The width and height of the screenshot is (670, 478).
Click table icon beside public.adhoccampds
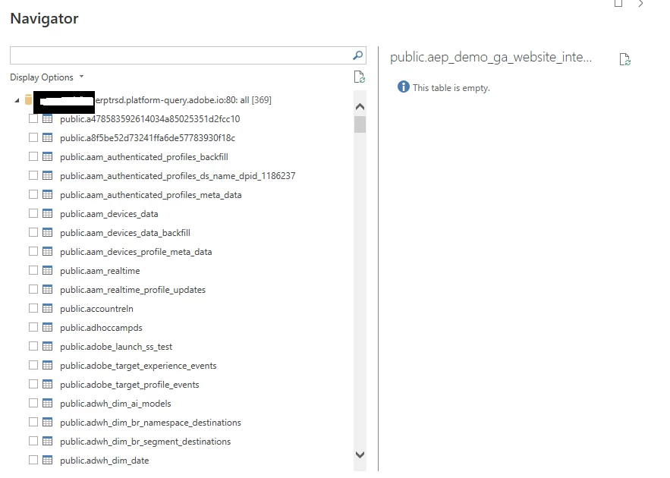tap(48, 327)
